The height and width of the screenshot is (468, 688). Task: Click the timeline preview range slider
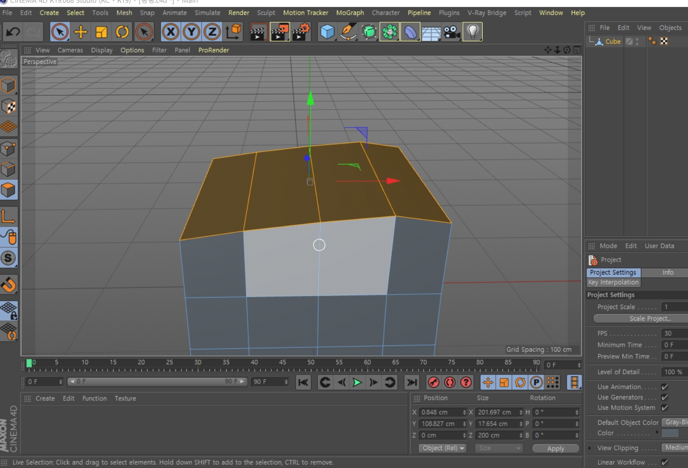click(x=157, y=381)
